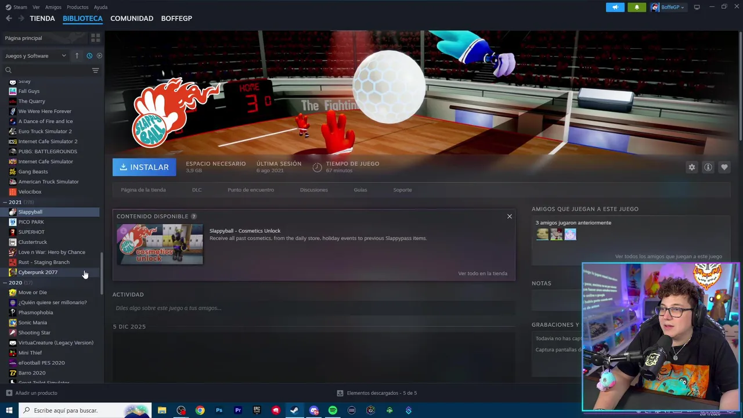Open Premiere Pro from the taskbar
Image resolution: width=743 pixels, height=418 pixels.
click(x=238, y=410)
